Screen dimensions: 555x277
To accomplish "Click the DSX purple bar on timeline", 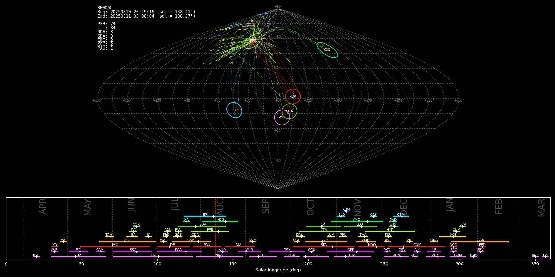I will [286, 252].
